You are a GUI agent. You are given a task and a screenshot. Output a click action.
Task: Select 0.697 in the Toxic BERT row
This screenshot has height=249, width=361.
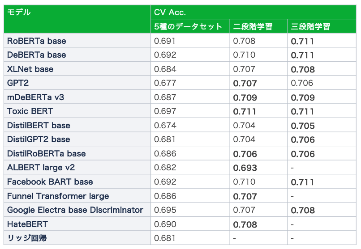click(165, 111)
